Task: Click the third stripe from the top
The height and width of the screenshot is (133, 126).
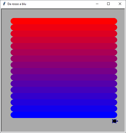Action: 64,33
